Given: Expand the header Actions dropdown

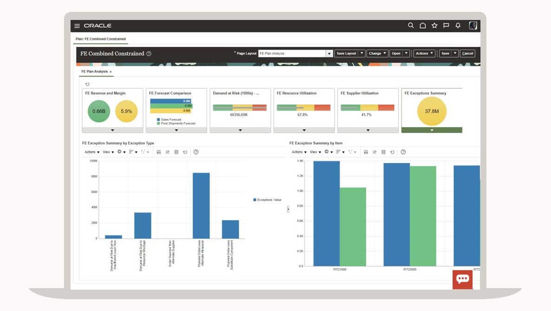Looking at the screenshot, I should (424, 54).
